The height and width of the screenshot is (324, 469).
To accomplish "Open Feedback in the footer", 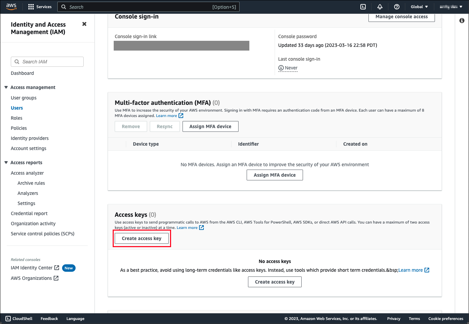I will [x=49, y=319].
